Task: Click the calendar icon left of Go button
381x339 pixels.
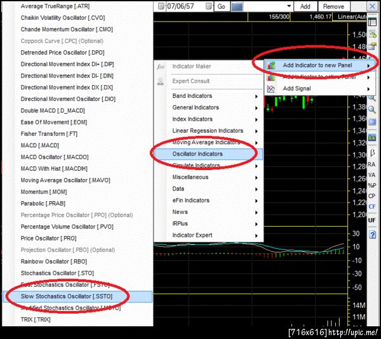Action: point(208,6)
